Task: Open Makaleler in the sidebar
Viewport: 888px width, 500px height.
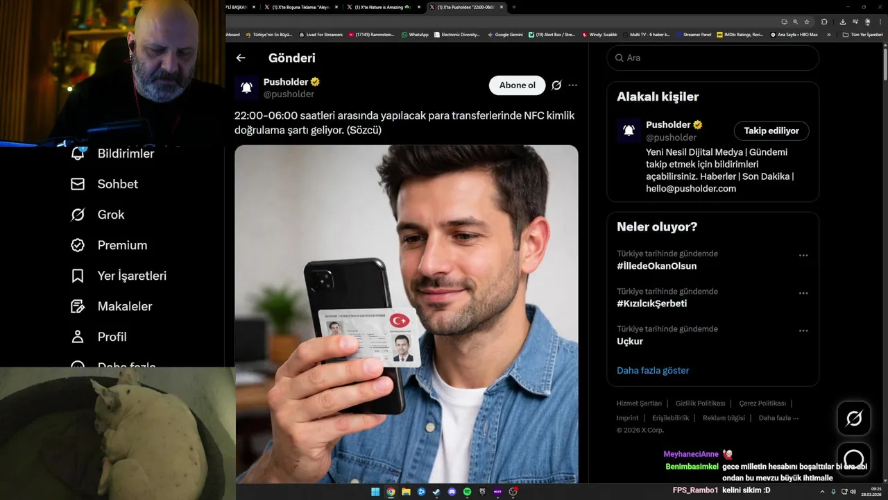Action: pos(112,306)
